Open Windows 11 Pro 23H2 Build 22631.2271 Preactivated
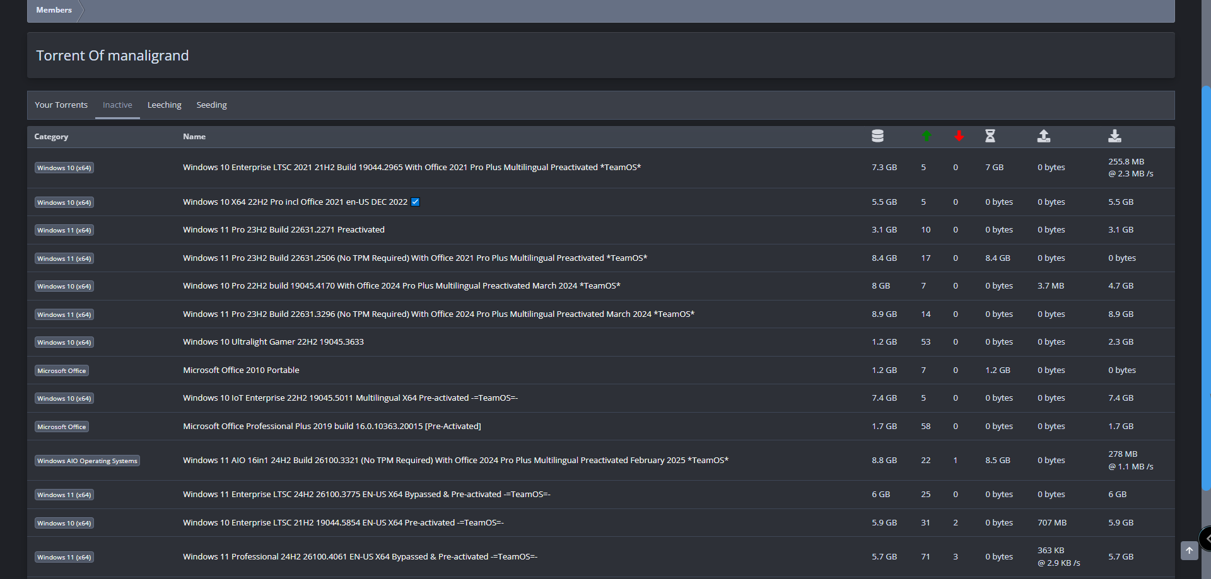The width and height of the screenshot is (1211, 579). pyautogui.click(x=284, y=230)
